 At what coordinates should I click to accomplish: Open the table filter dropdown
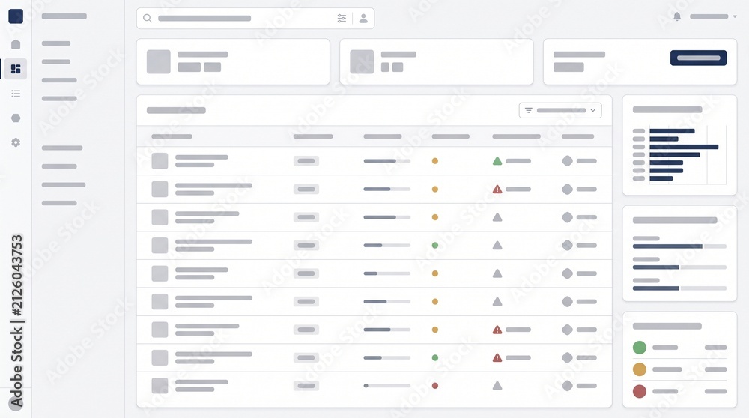tap(560, 110)
